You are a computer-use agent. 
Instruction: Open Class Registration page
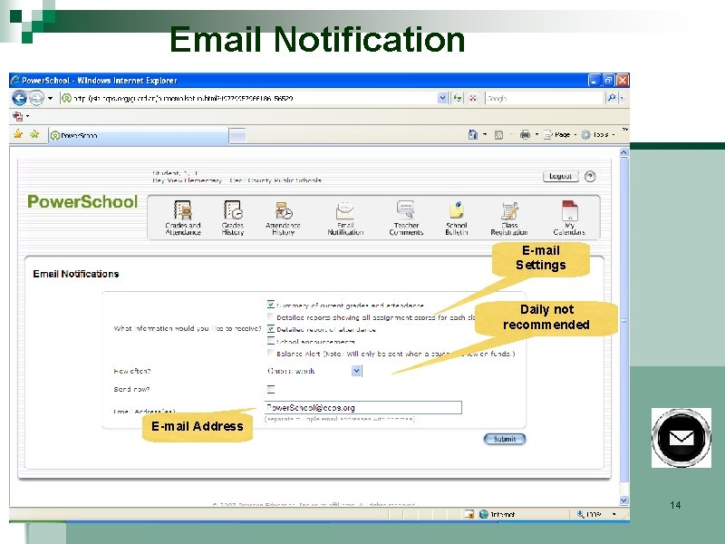point(509,218)
